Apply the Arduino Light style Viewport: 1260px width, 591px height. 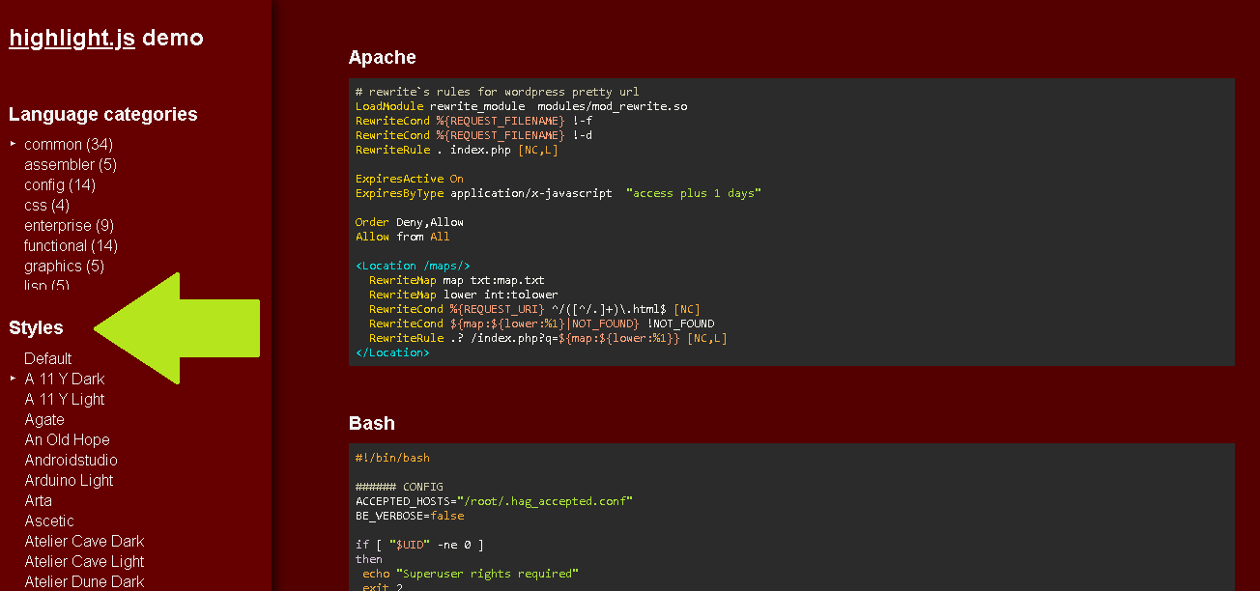[x=69, y=480]
